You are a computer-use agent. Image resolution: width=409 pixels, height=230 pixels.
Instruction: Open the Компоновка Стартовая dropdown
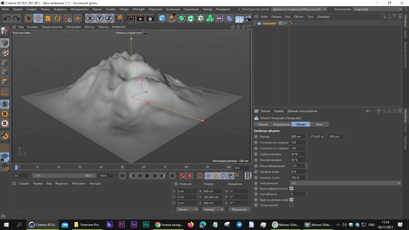pos(377,9)
